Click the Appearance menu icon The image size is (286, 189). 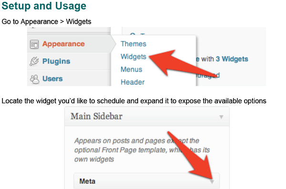(x=34, y=44)
